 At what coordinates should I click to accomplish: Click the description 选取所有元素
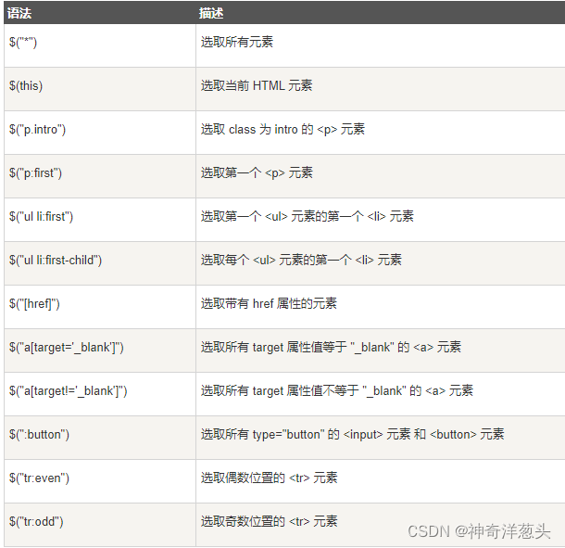point(237,42)
